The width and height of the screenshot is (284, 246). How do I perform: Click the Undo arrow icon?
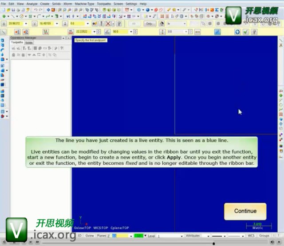(x=35, y=10)
